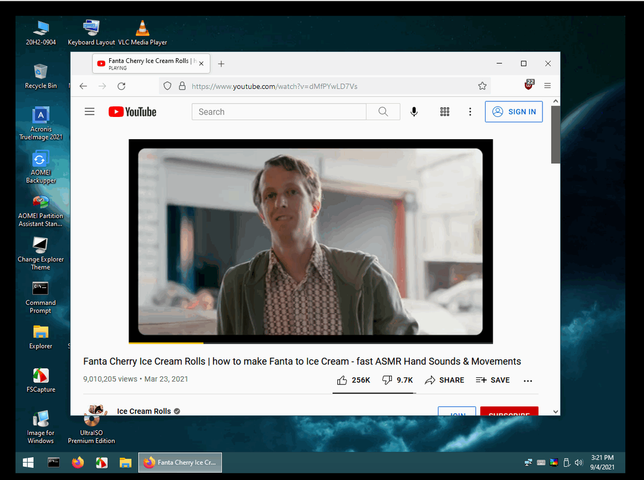
Task: Open the YouTube guide hamburger menu
Action: point(89,112)
